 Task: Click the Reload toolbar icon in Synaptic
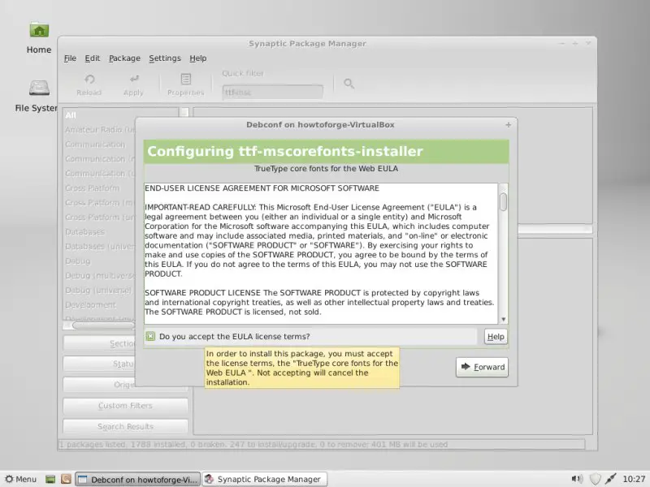tap(89, 85)
